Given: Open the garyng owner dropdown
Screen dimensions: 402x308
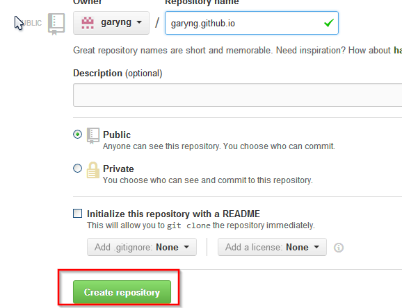Looking at the screenshot, I should [x=111, y=23].
